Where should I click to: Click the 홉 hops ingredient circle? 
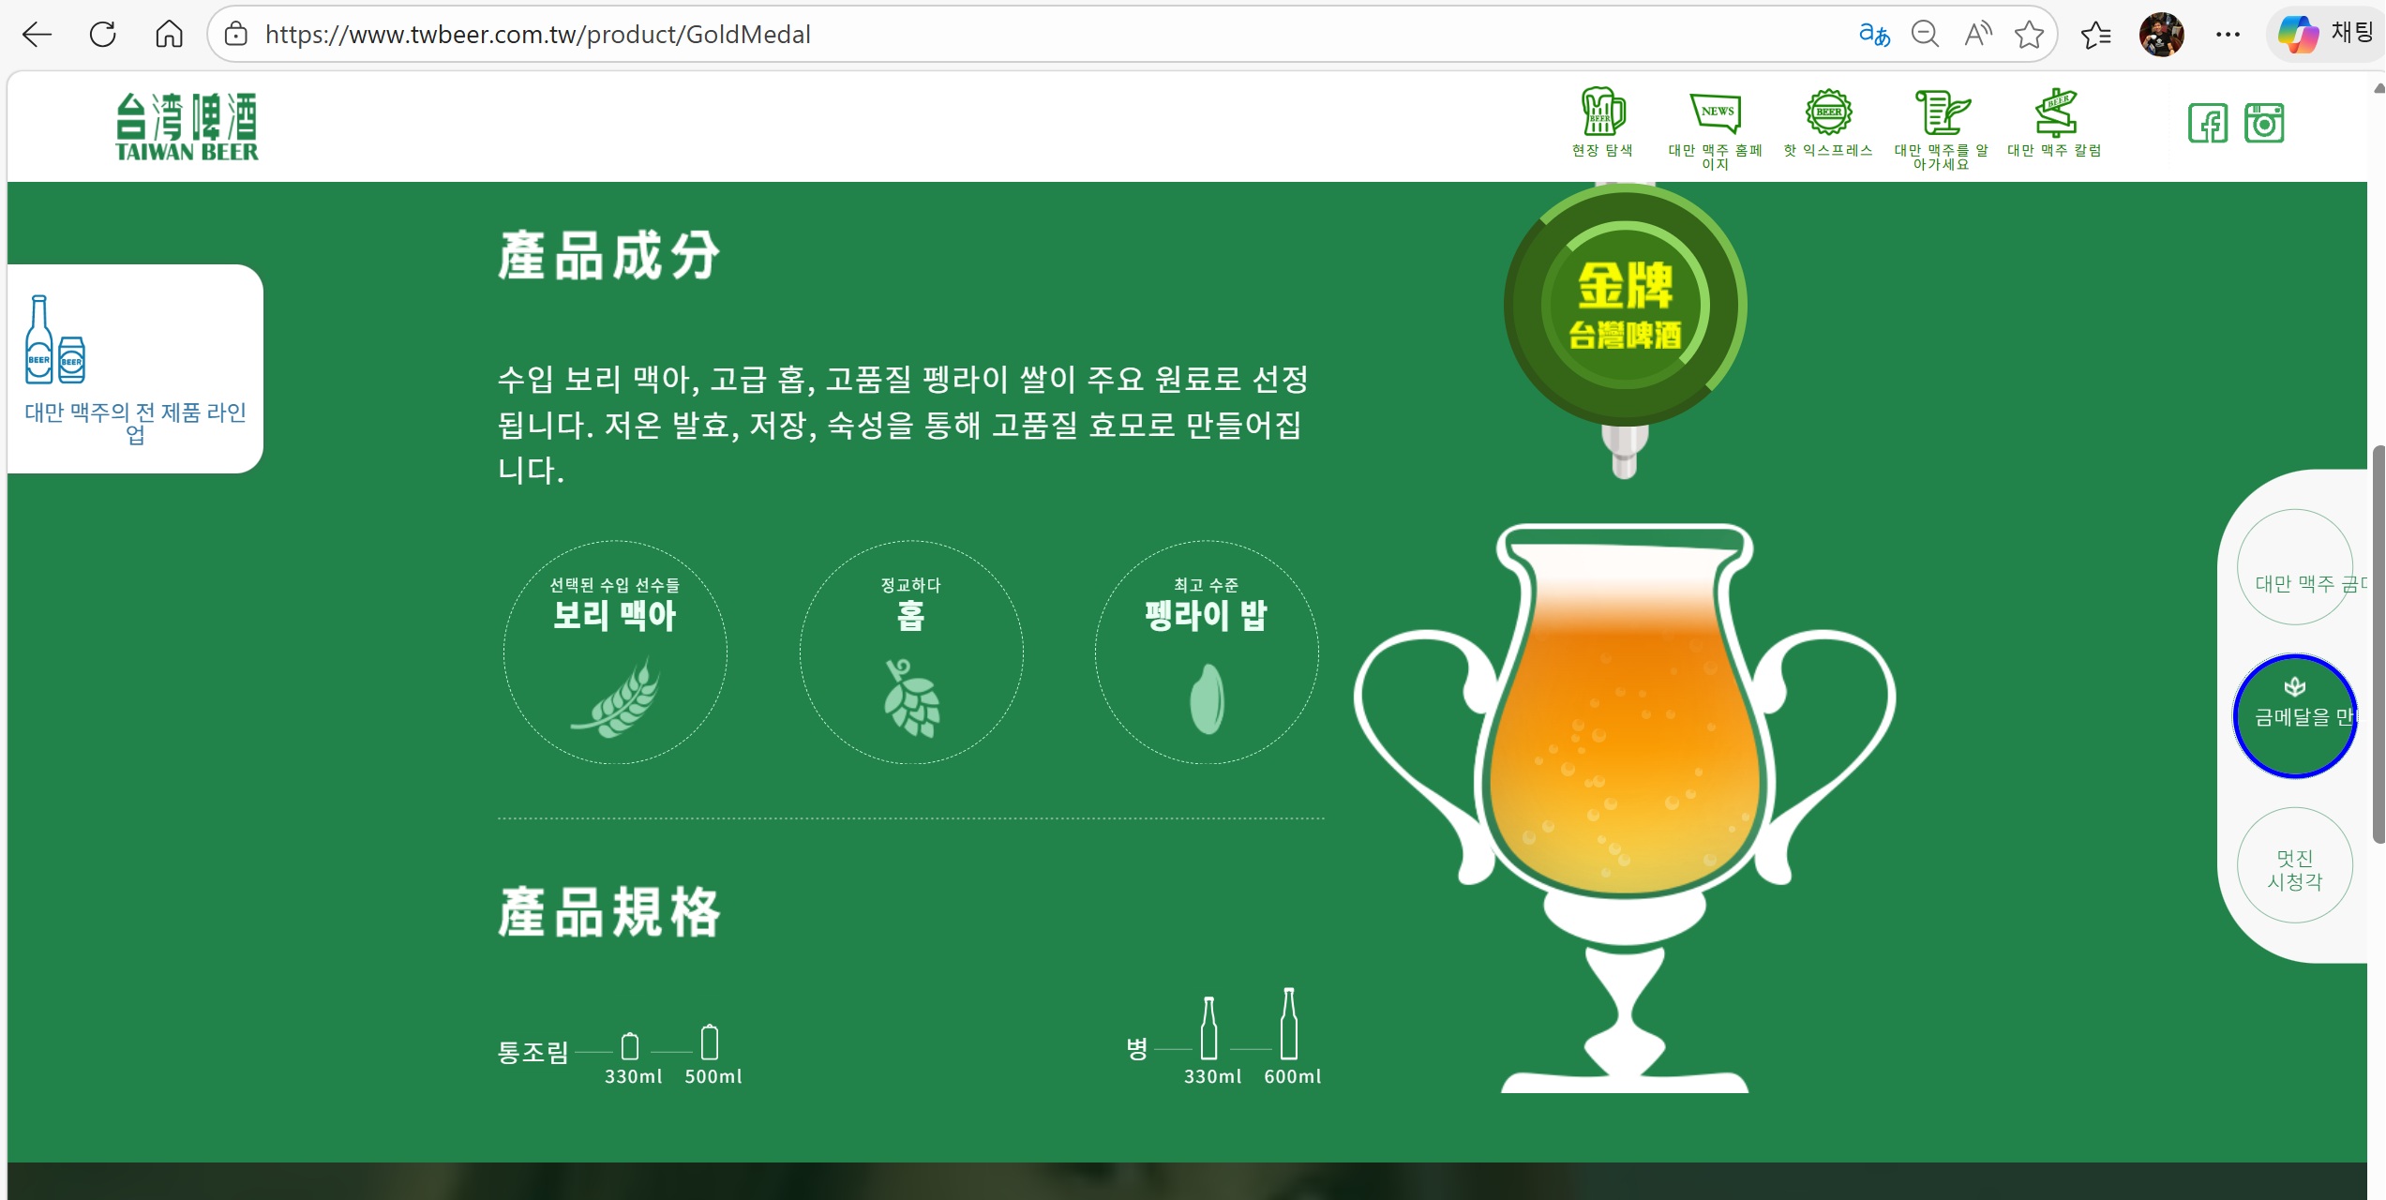(910, 652)
